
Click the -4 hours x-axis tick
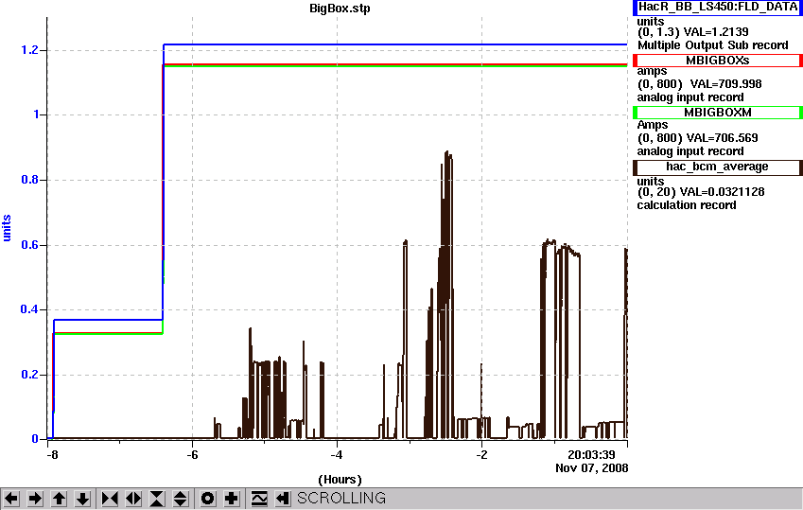pyautogui.click(x=337, y=455)
